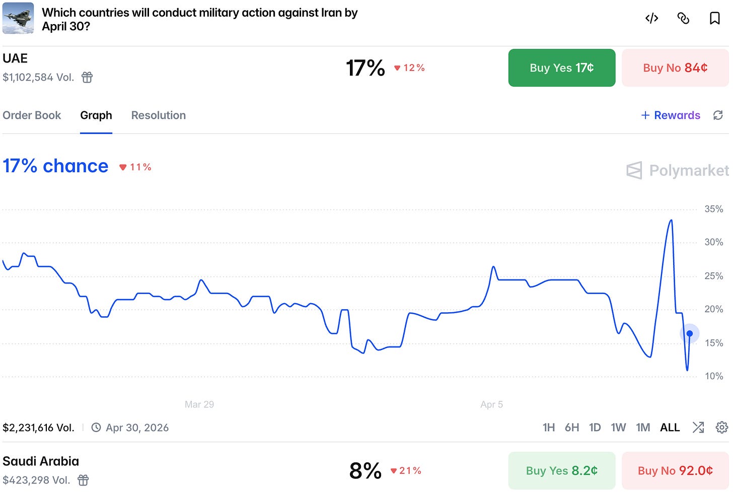
Task: Click the UAE rewards gift icon
Action: pyautogui.click(x=87, y=77)
